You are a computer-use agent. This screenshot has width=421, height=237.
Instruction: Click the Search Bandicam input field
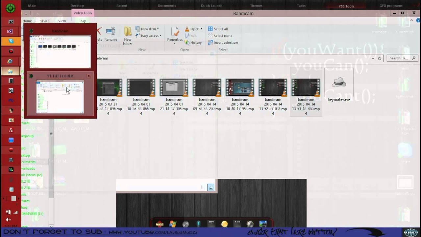pyautogui.click(x=403, y=58)
